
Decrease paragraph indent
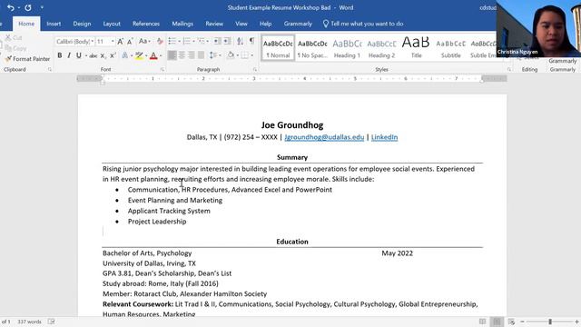218,41
